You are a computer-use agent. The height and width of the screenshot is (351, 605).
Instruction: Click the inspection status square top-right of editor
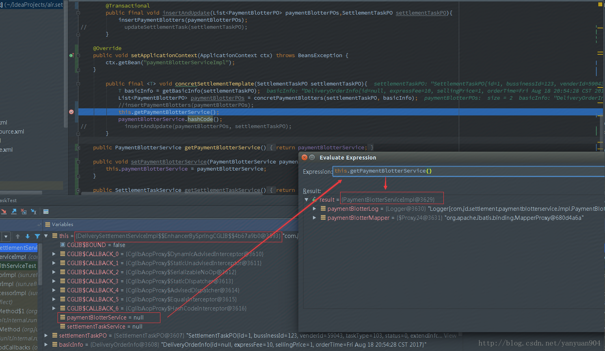600,5
